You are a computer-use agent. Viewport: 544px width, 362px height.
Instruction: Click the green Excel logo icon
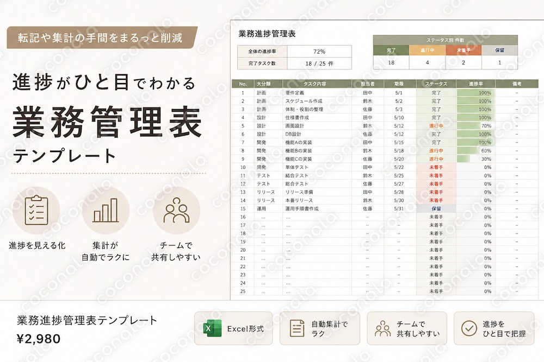coord(212,328)
